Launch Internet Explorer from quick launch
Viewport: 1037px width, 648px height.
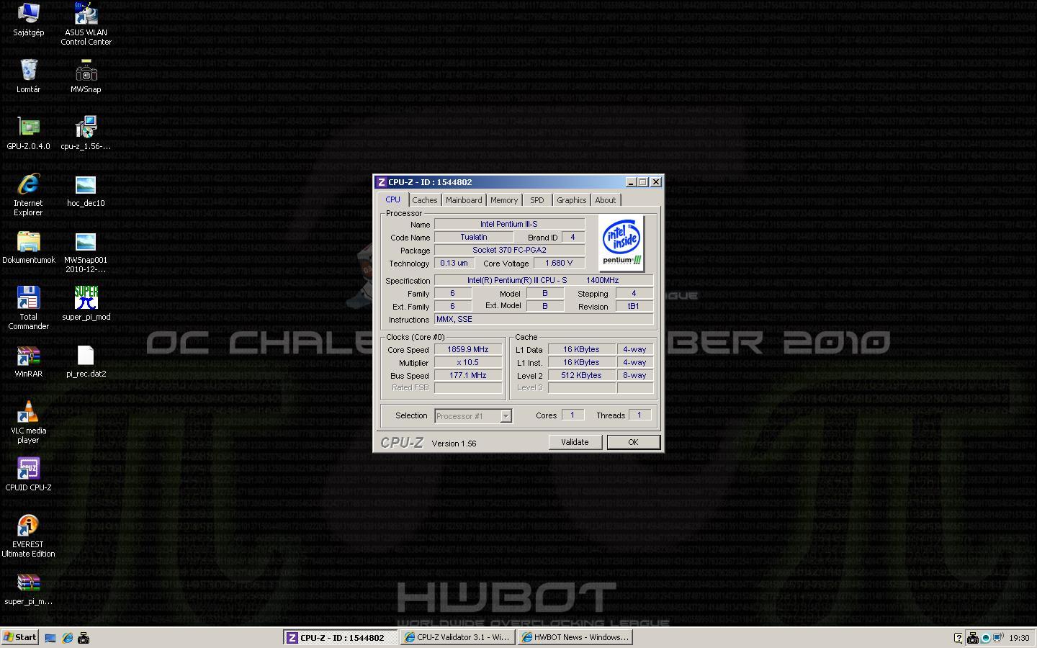coord(67,638)
